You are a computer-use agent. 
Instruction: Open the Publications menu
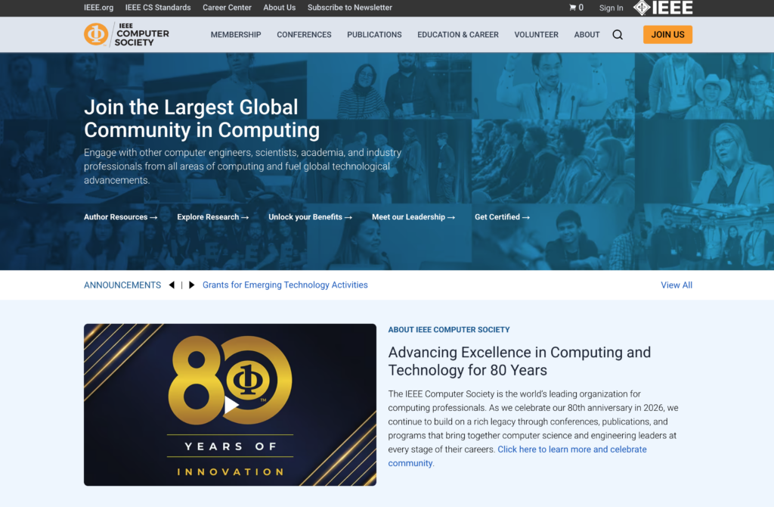pos(374,35)
